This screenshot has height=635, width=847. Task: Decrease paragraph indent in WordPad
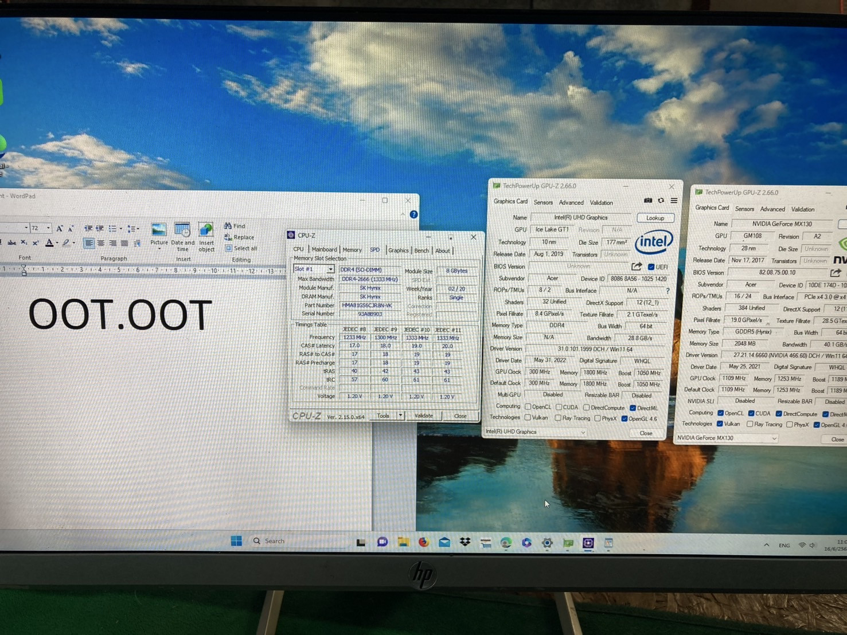tap(88, 228)
